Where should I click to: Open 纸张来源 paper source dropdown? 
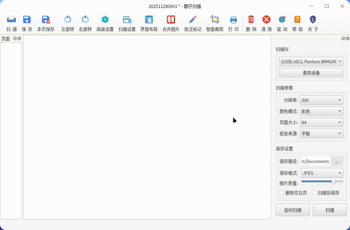[x=322, y=134]
